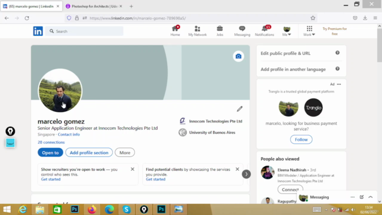
Task: Open the marcelo gomez profile photo
Action: (x=60, y=90)
